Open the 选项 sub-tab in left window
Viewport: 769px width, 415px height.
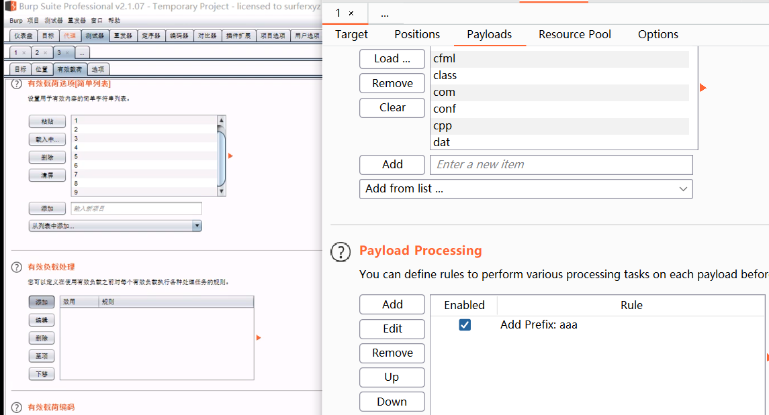click(x=98, y=70)
